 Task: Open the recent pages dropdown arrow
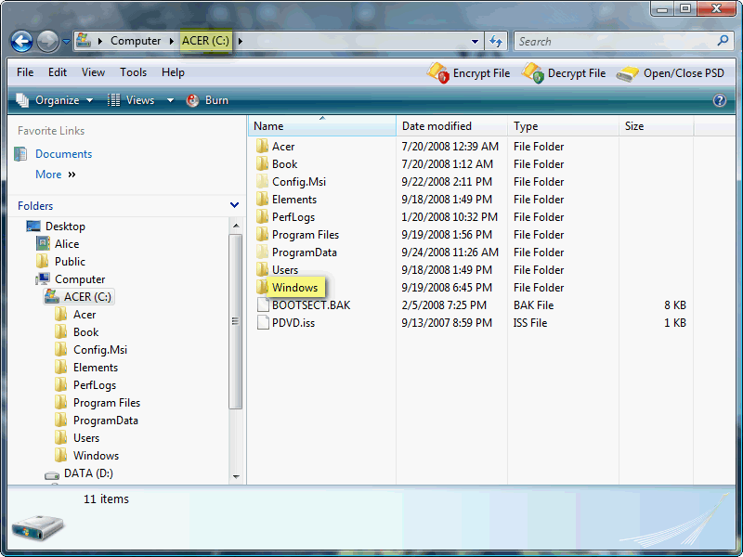click(66, 42)
